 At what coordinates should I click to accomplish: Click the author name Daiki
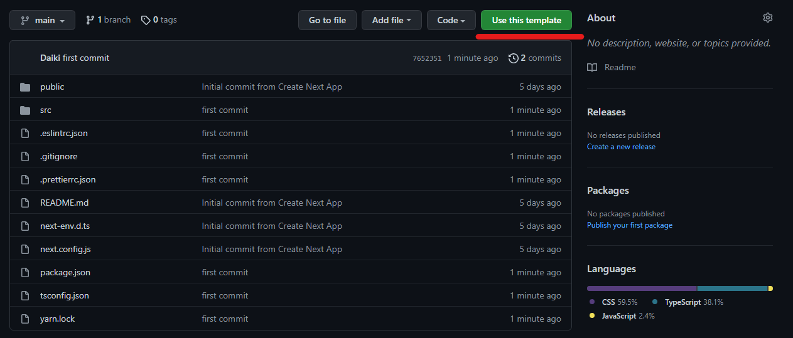[50, 58]
